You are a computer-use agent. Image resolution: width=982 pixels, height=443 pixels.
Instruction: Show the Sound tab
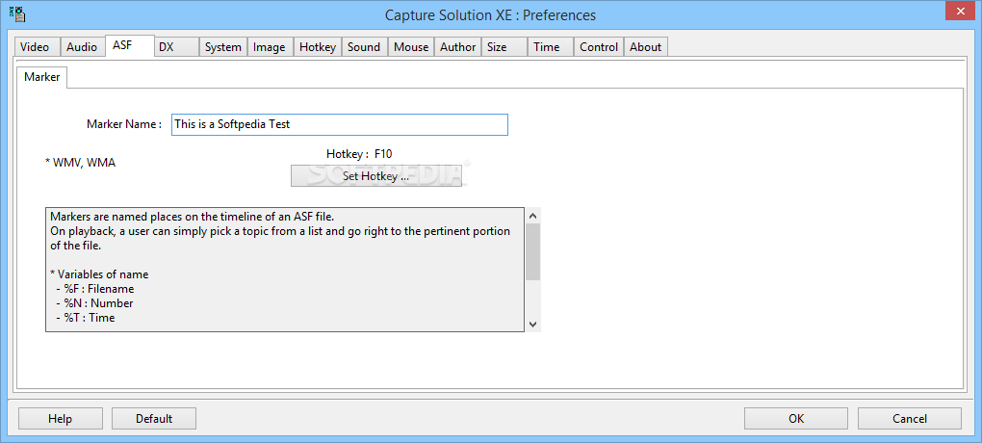[x=364, y=47]
